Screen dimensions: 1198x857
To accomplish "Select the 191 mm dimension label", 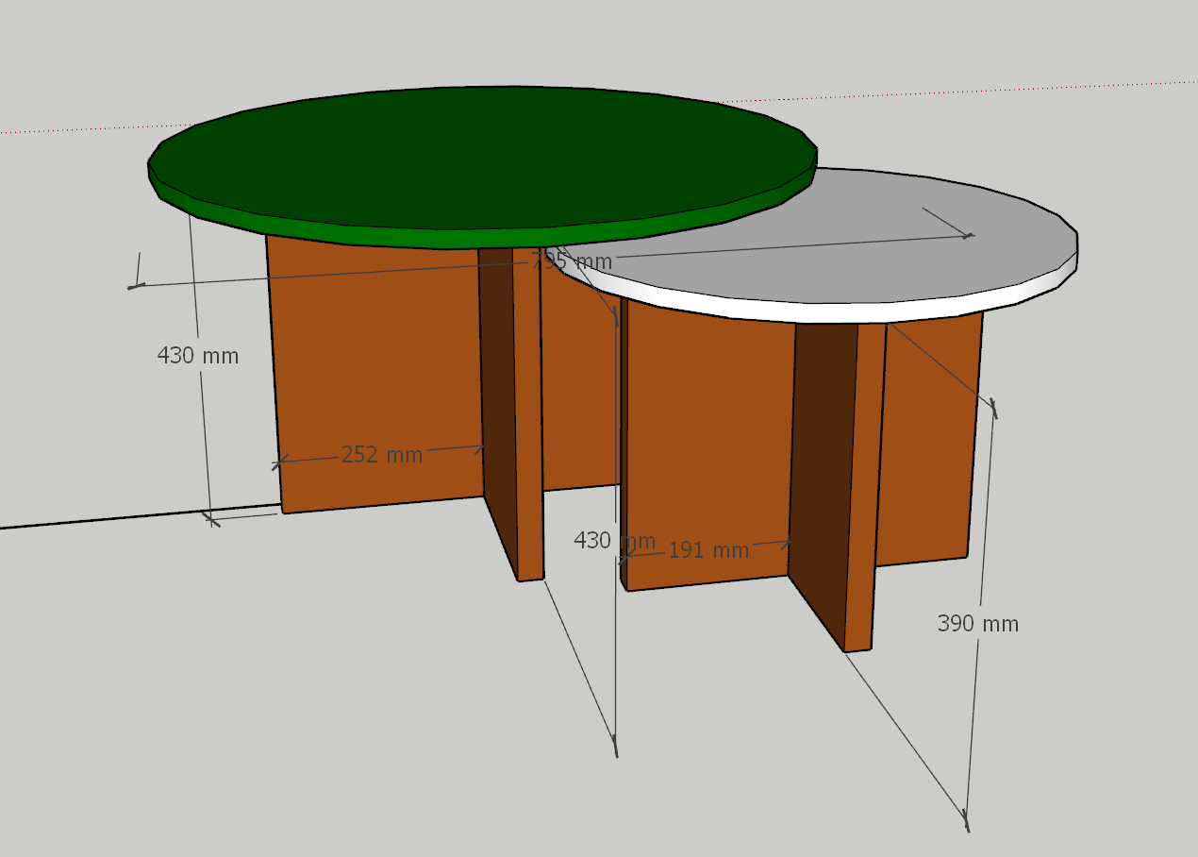I will 708,550.
